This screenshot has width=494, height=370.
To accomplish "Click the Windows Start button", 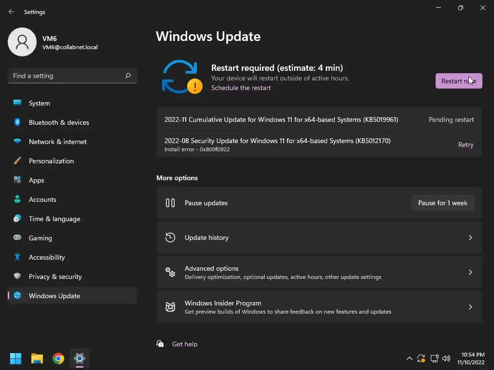I will coord(16,358).
